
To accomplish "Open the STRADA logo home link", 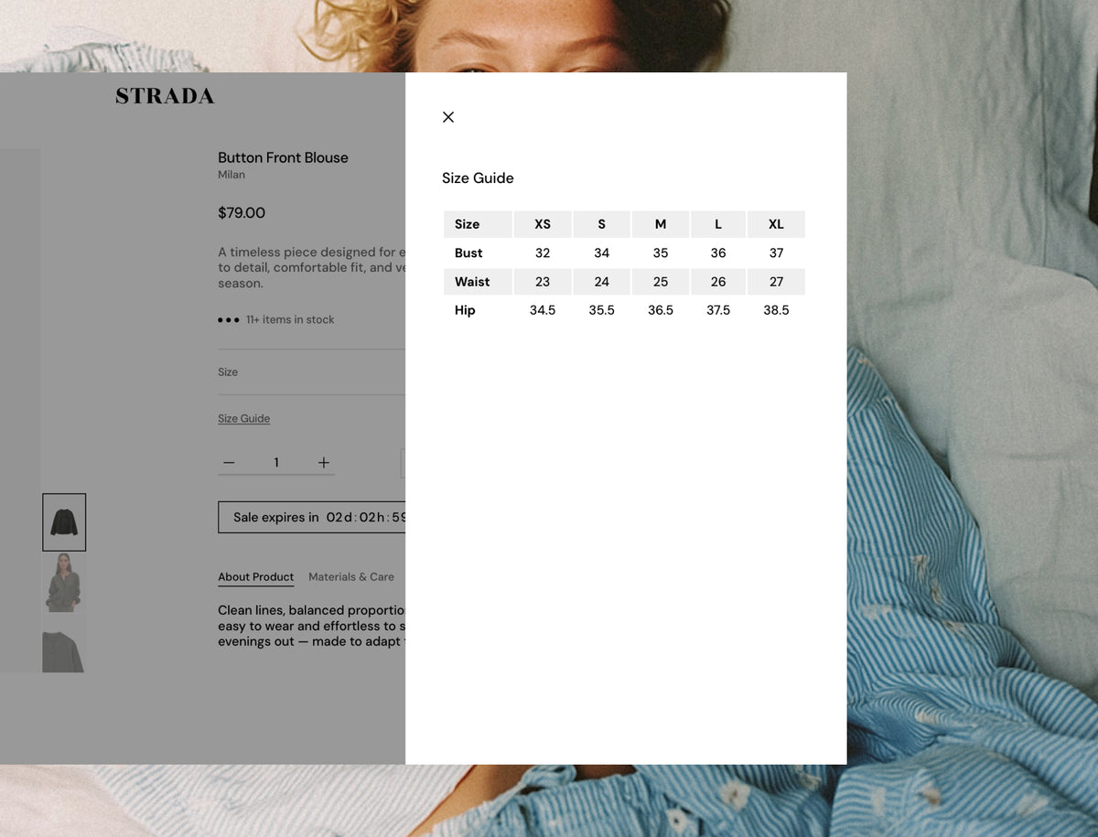I will (x=165, y=96).
